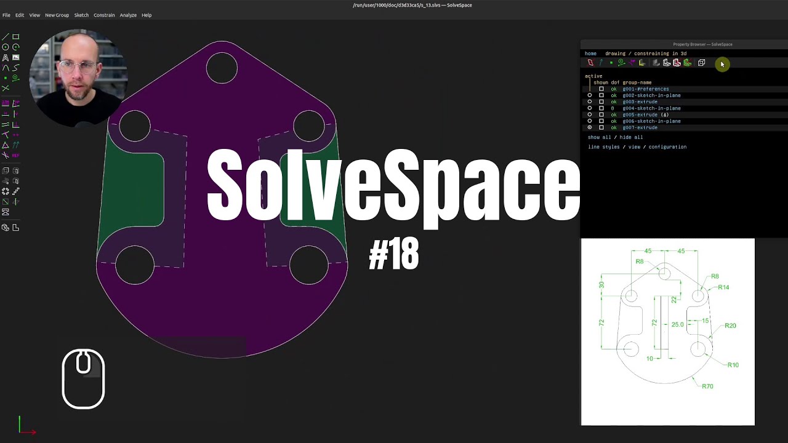
Task: Activate group g003-extrude radio button
Action: pos(590,102)
